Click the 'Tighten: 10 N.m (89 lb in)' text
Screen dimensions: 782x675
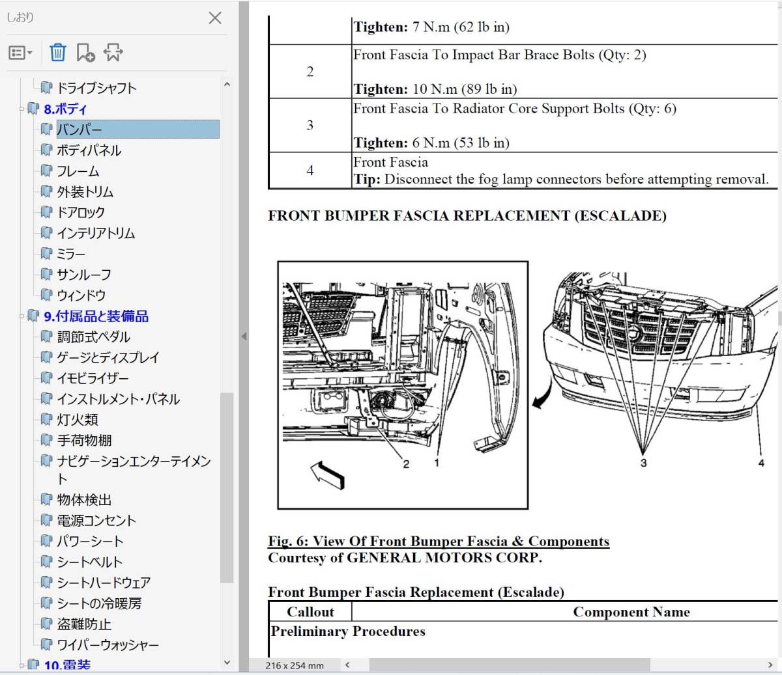435,89
